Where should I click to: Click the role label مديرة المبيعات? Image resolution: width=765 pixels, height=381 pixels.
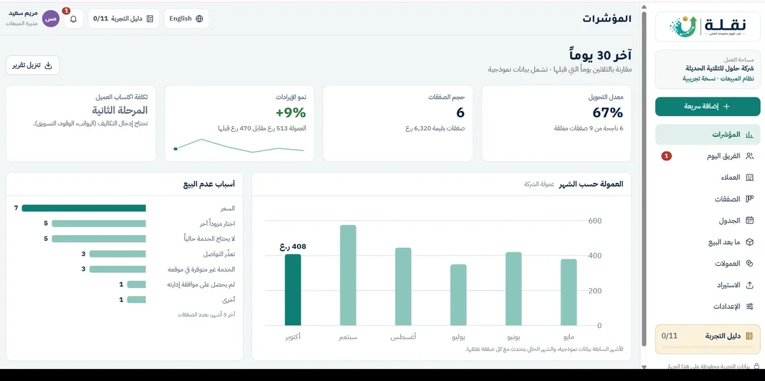pyautogui.click(x=23, y=24)
